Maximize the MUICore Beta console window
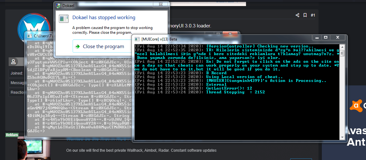This screenshot has height=160, width=366. click(x=326, y=37)
